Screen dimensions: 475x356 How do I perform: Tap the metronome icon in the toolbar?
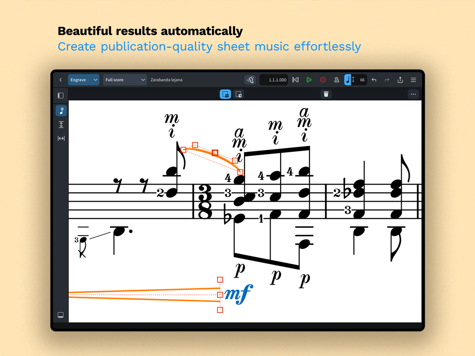pos(337,79)
